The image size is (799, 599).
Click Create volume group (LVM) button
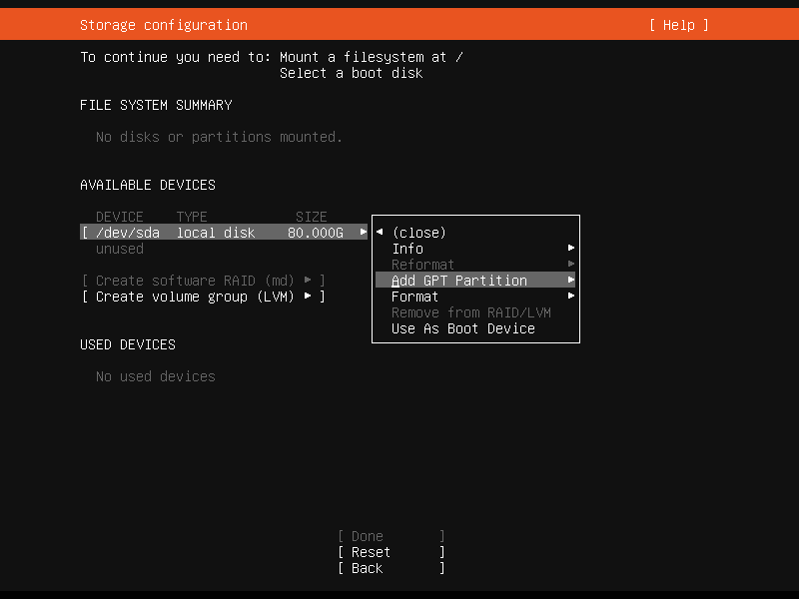point(204,297)
